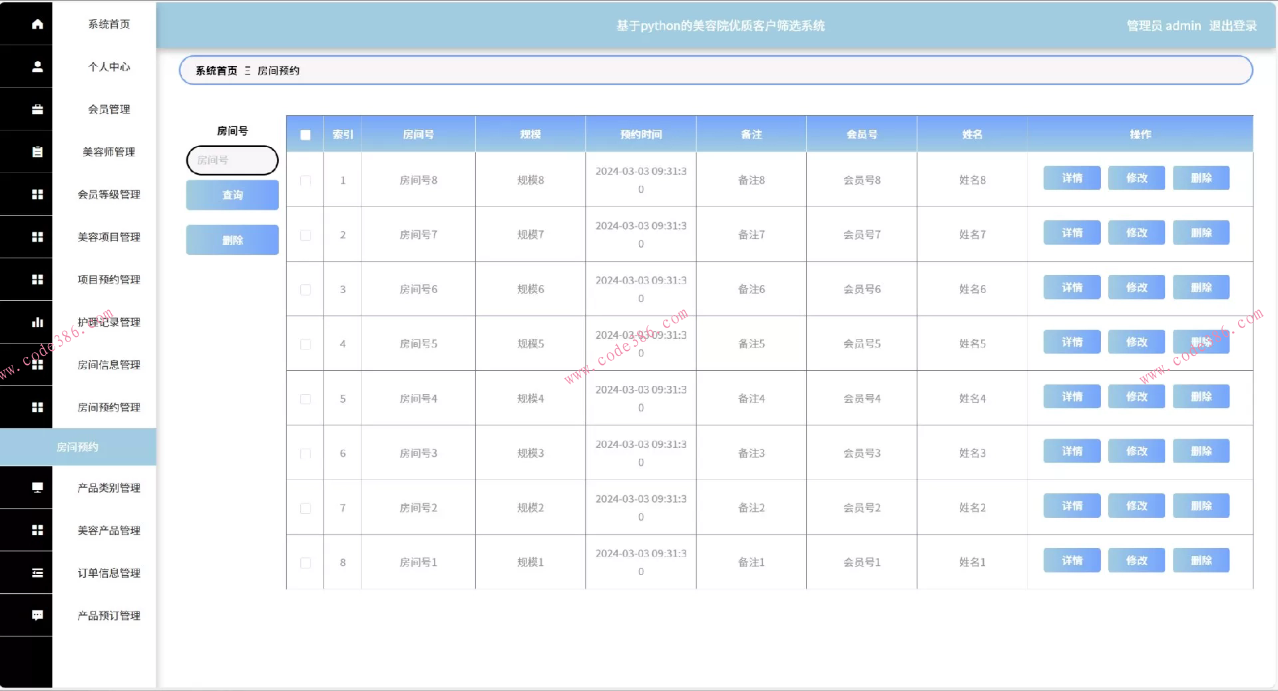Viewport: 1278px width, 691px height.
Task: Click 退出登录 to log out
Action: click(x=1233, y=26)
